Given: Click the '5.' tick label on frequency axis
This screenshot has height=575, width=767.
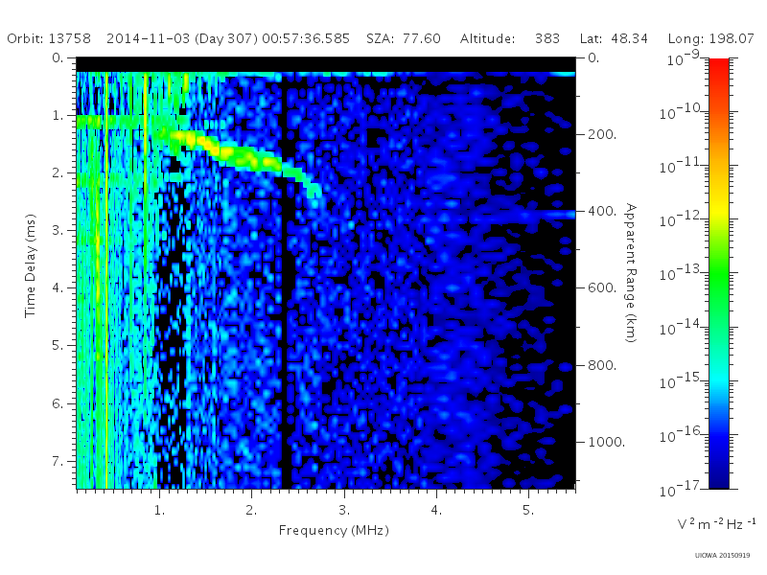Looking at the screenshot, I should click(528, 510).
